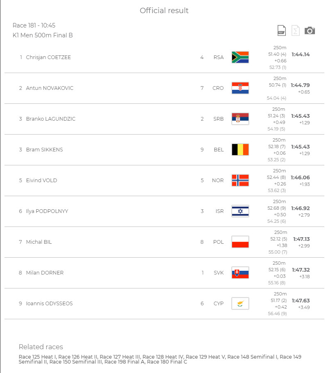Click the Belgium flag icon
Image resolution: width=326 pixels, height=373 pixels.
click(240, 150)
